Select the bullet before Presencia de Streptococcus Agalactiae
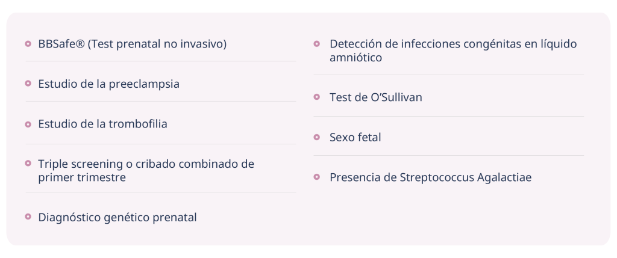The image size is (617, 258). (317, 177)
